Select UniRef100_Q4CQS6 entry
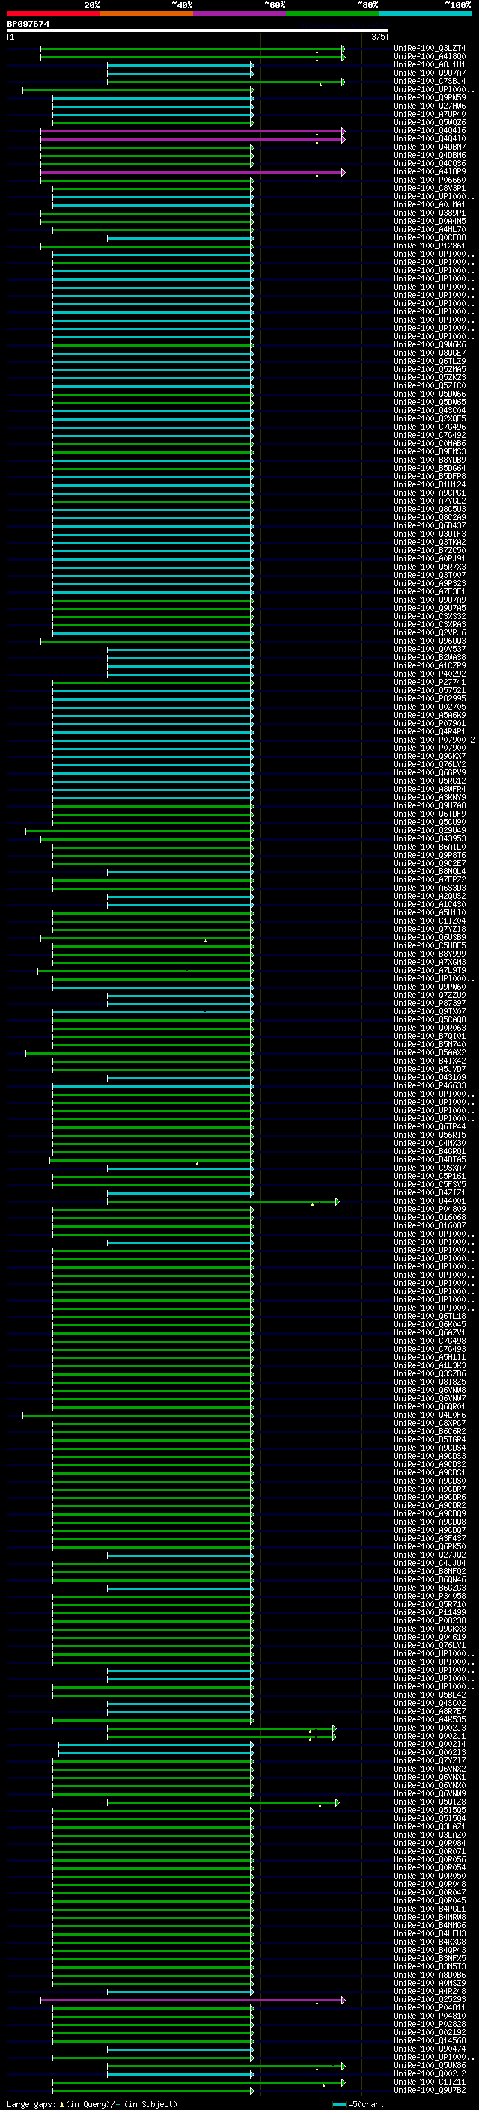The image size is (479, 2110). (x=429, y=163)
